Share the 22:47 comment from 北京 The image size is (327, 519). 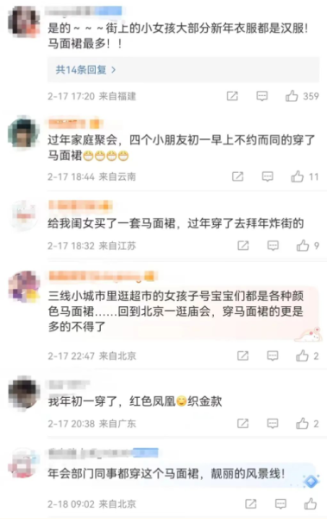coord(242,356)
